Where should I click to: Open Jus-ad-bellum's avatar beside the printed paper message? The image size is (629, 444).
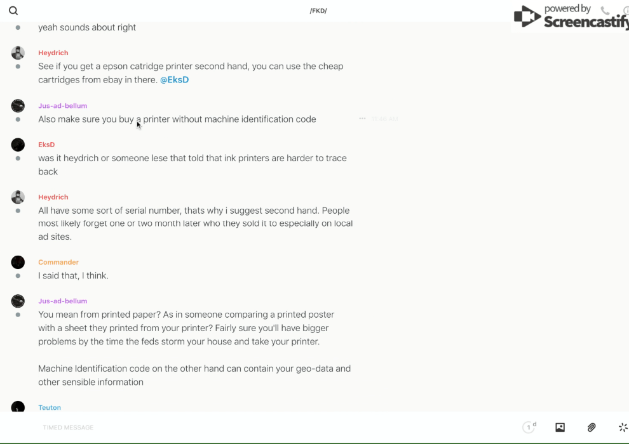(18, 301)
